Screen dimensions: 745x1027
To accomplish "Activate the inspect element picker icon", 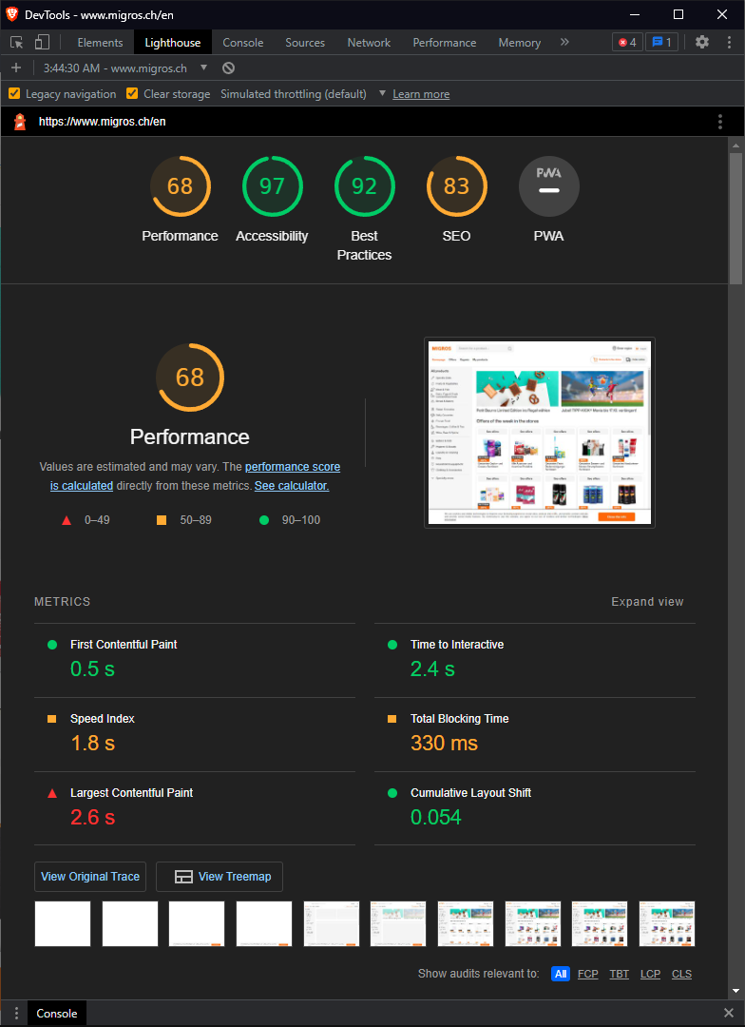I will [x=17, y=43].
